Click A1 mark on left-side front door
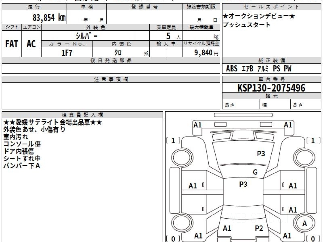Screen dimensions: 323x242 (x=193, y=186)
